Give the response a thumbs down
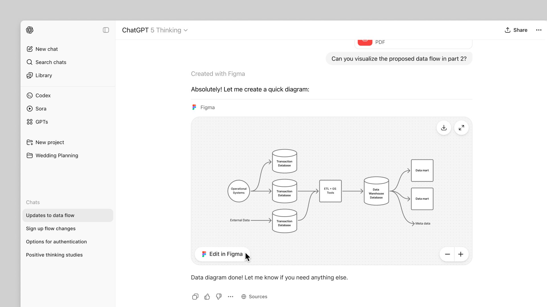Viewport: 547px width, 307px height. [x=219, y=296]
